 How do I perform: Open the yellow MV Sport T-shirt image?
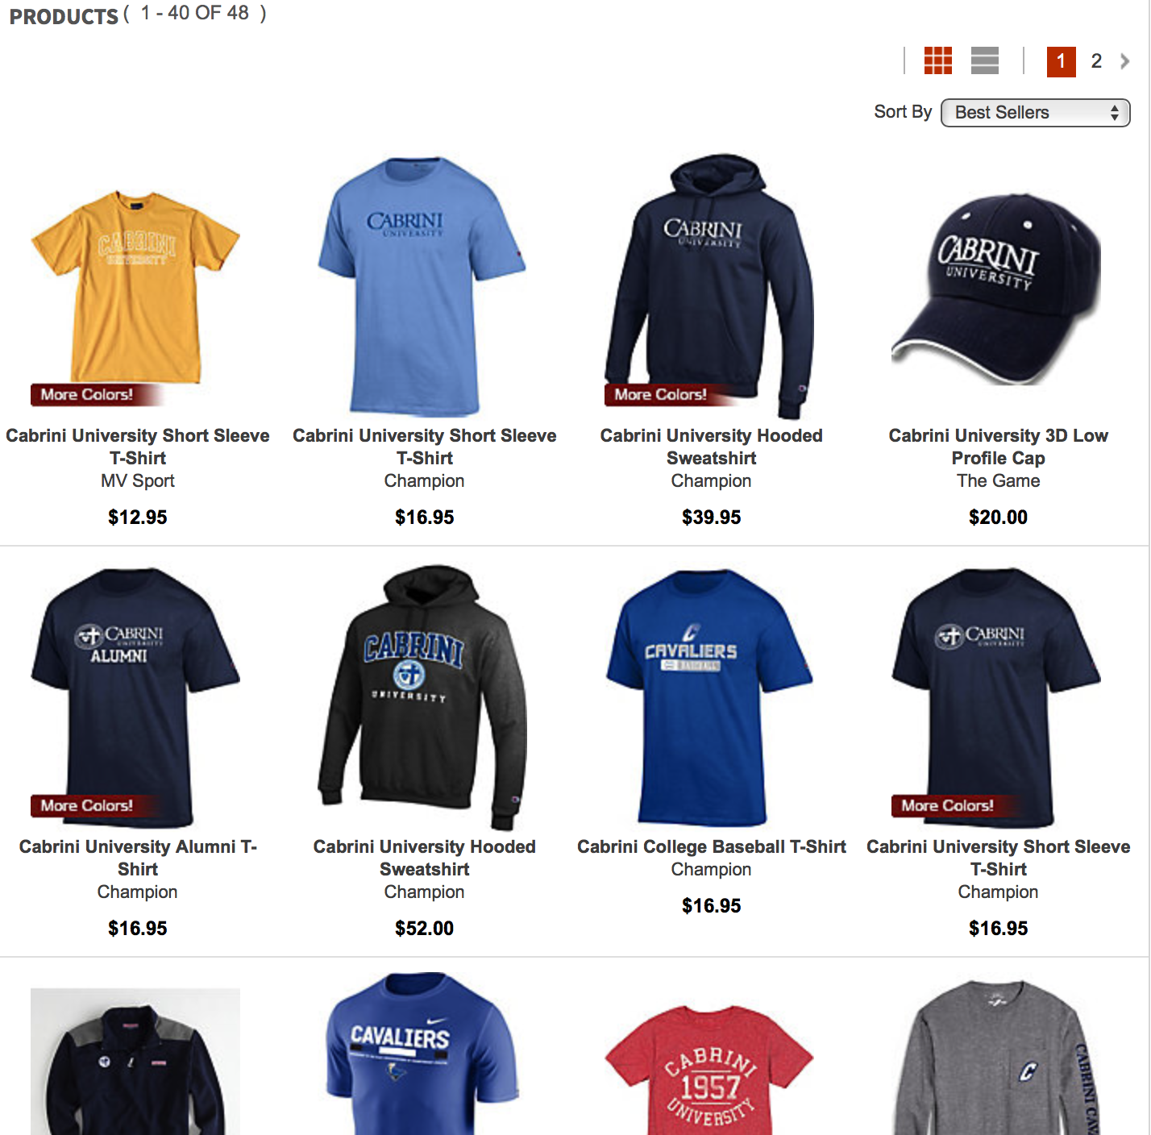136,286
